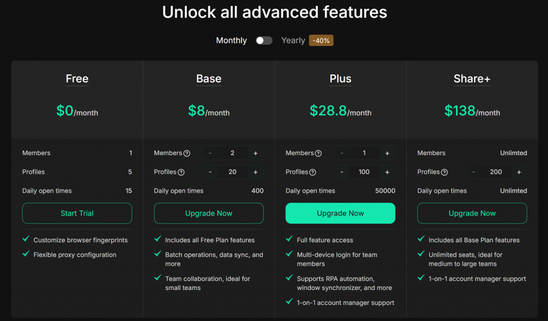Image resolution: width=548 pixels, height=321 pixels.
Task: Click the help icon next to Plus Members
Action: (x=318, y=154)
